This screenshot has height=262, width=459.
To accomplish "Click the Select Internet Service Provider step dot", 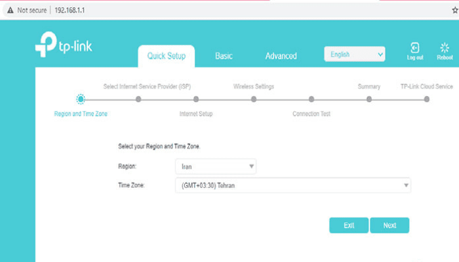I will point(138,100).
